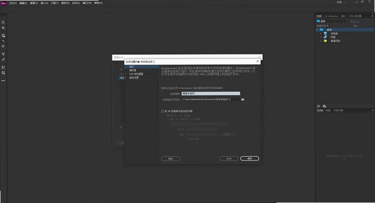The height and width of the screenshot is (203, 375).
Task: Expand the 桌面项目 tree node
Action: point(321,41)
